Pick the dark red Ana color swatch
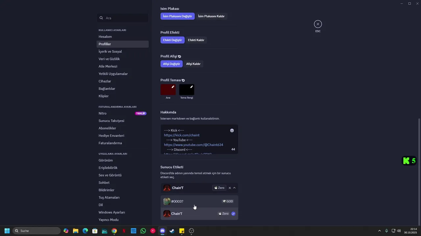Screen dimensions: 421x236 (168, 89)
